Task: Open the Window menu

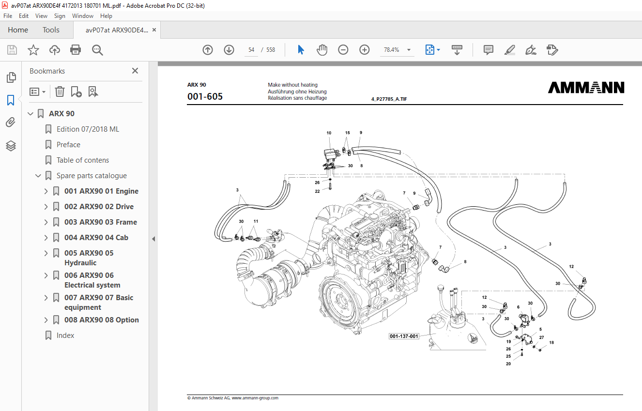Action: coord(83,16)
